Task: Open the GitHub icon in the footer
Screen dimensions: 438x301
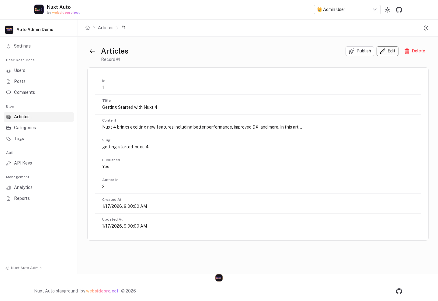Action: (399, 291)
